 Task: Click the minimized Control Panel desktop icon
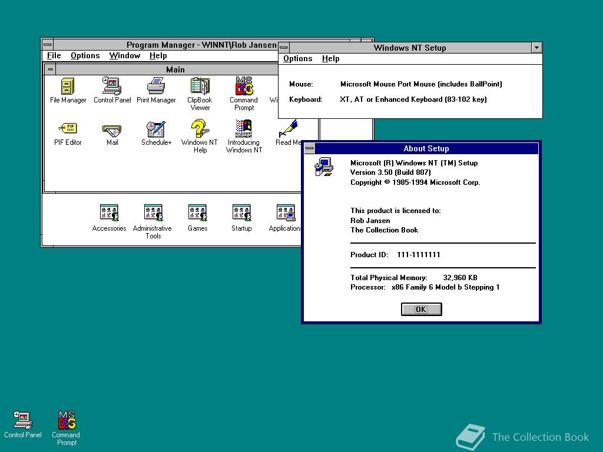point(23,420)
